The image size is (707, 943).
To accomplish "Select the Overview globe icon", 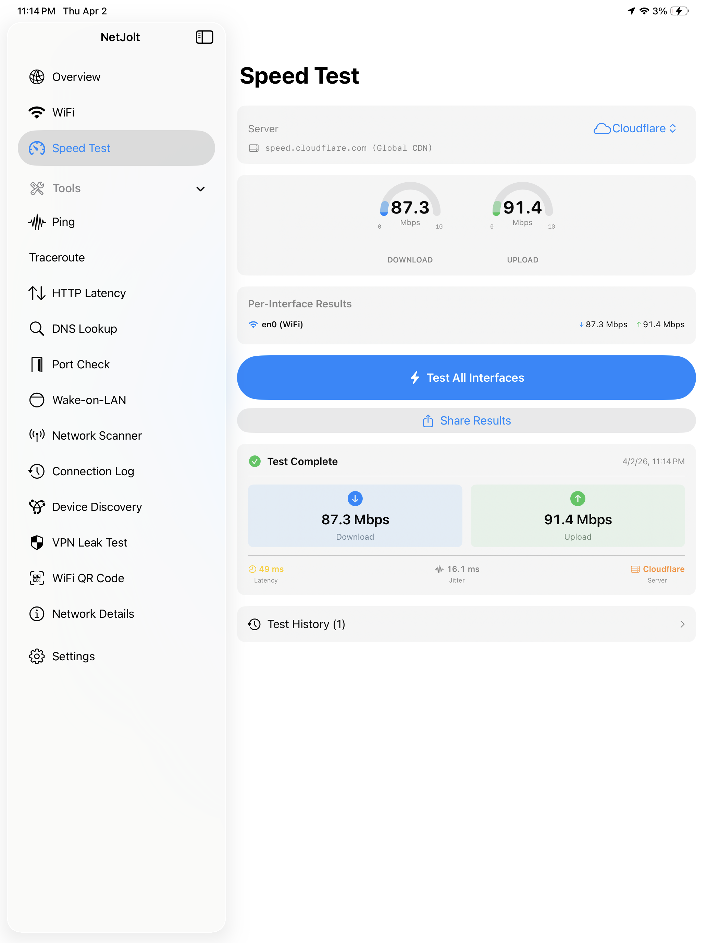I will tap(37, 77).
